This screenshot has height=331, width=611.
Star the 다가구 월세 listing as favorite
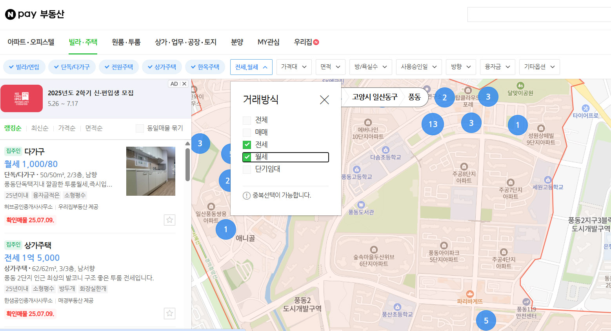click(x=169, y=220)
